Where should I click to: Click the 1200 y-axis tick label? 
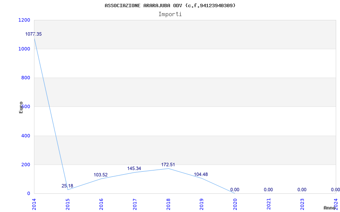click(24, 20)
